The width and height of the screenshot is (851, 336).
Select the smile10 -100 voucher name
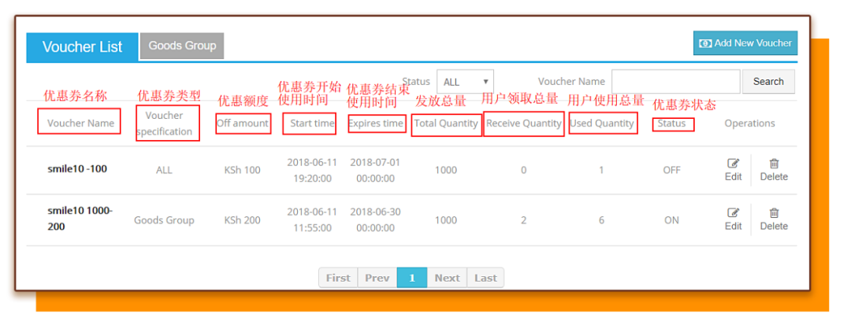tap(77, 168)
